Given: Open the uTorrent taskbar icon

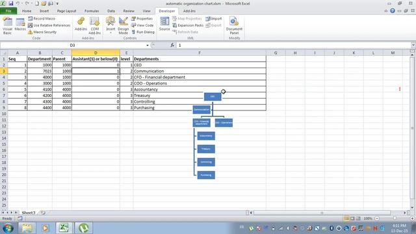Looking at the screenshot, I should [84, 228].
